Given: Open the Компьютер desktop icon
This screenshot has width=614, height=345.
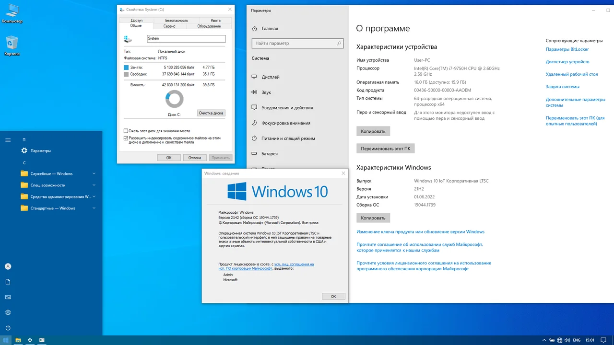Looking at the screenshot, I should pos(12,13).
